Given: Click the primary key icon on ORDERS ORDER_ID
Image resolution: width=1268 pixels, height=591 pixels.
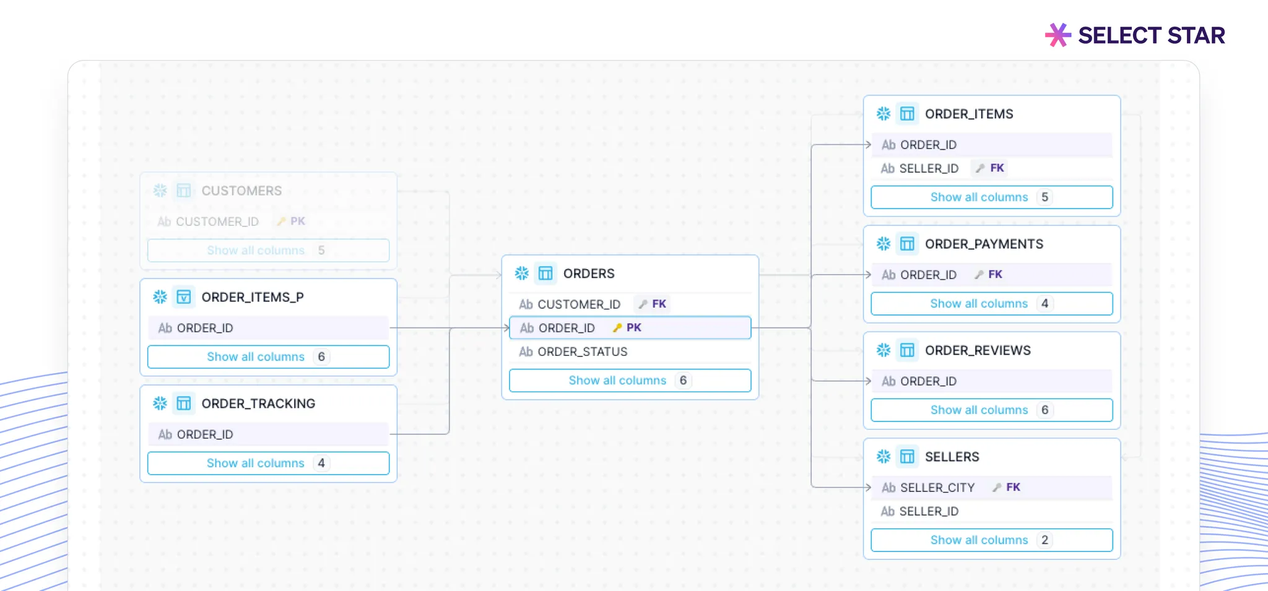Looking at the screenshot, I should tap(617, 328).
